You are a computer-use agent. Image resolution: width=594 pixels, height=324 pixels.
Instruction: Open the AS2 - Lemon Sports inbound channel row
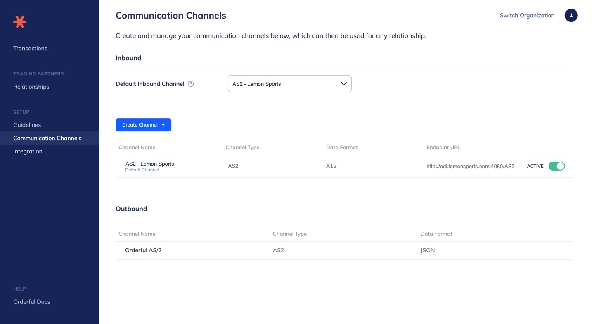149,164
